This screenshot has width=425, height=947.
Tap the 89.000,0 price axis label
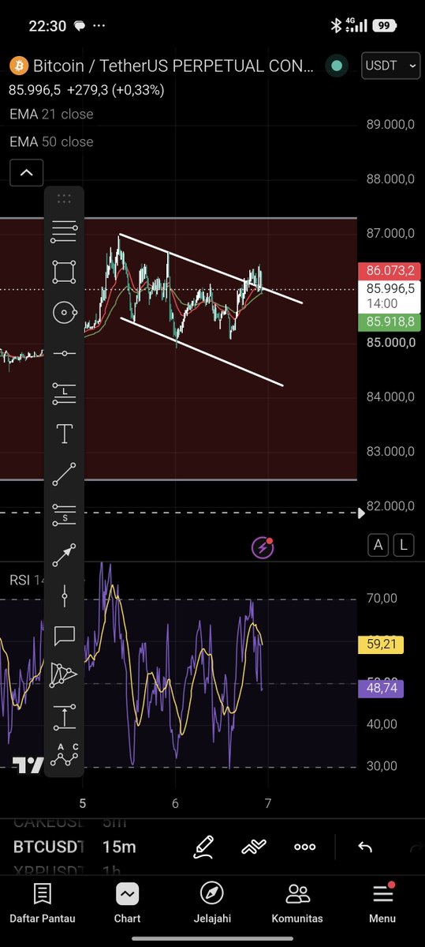point(390,125)
